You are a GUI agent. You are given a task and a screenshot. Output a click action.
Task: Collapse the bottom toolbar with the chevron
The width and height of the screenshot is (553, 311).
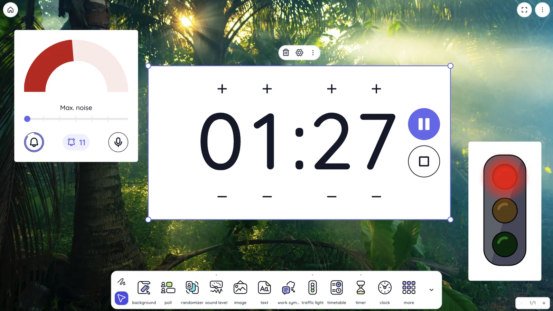coord(431,290)
